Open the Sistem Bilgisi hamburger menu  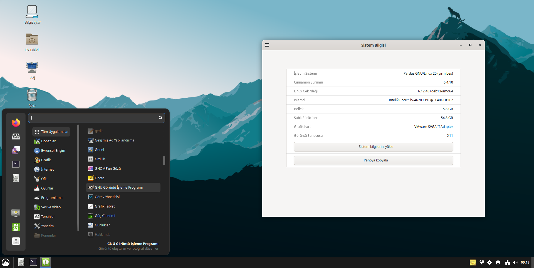point(267,45)
